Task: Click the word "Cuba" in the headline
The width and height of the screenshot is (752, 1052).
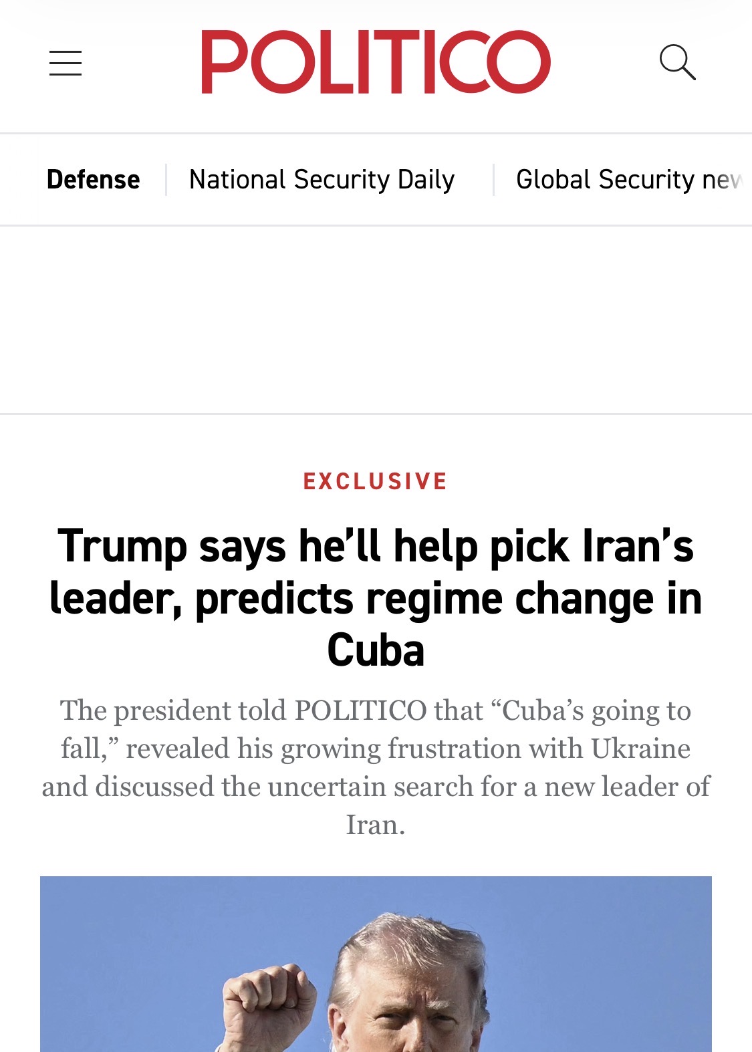Action: 376,650
